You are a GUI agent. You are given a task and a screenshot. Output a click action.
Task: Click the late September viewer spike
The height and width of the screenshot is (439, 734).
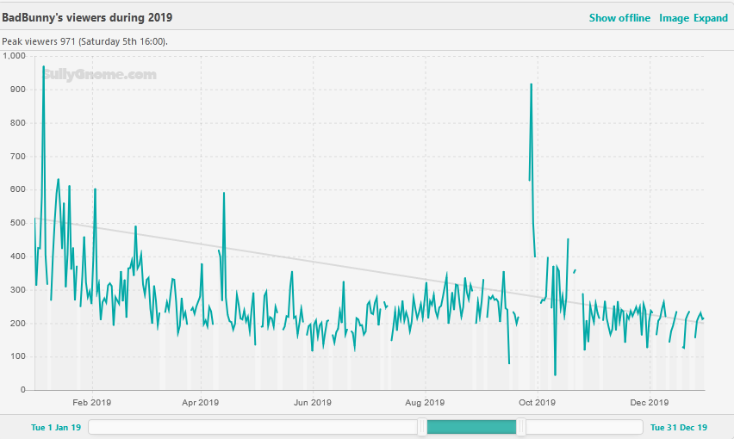(x=531, y=84)
